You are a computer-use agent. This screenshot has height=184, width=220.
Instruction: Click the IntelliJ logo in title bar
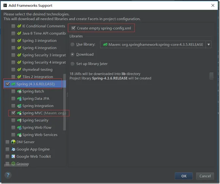tap(5, 5)
